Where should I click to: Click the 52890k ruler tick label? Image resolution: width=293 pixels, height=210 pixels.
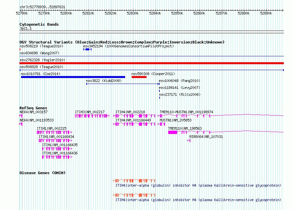click(x=266, y=13)
